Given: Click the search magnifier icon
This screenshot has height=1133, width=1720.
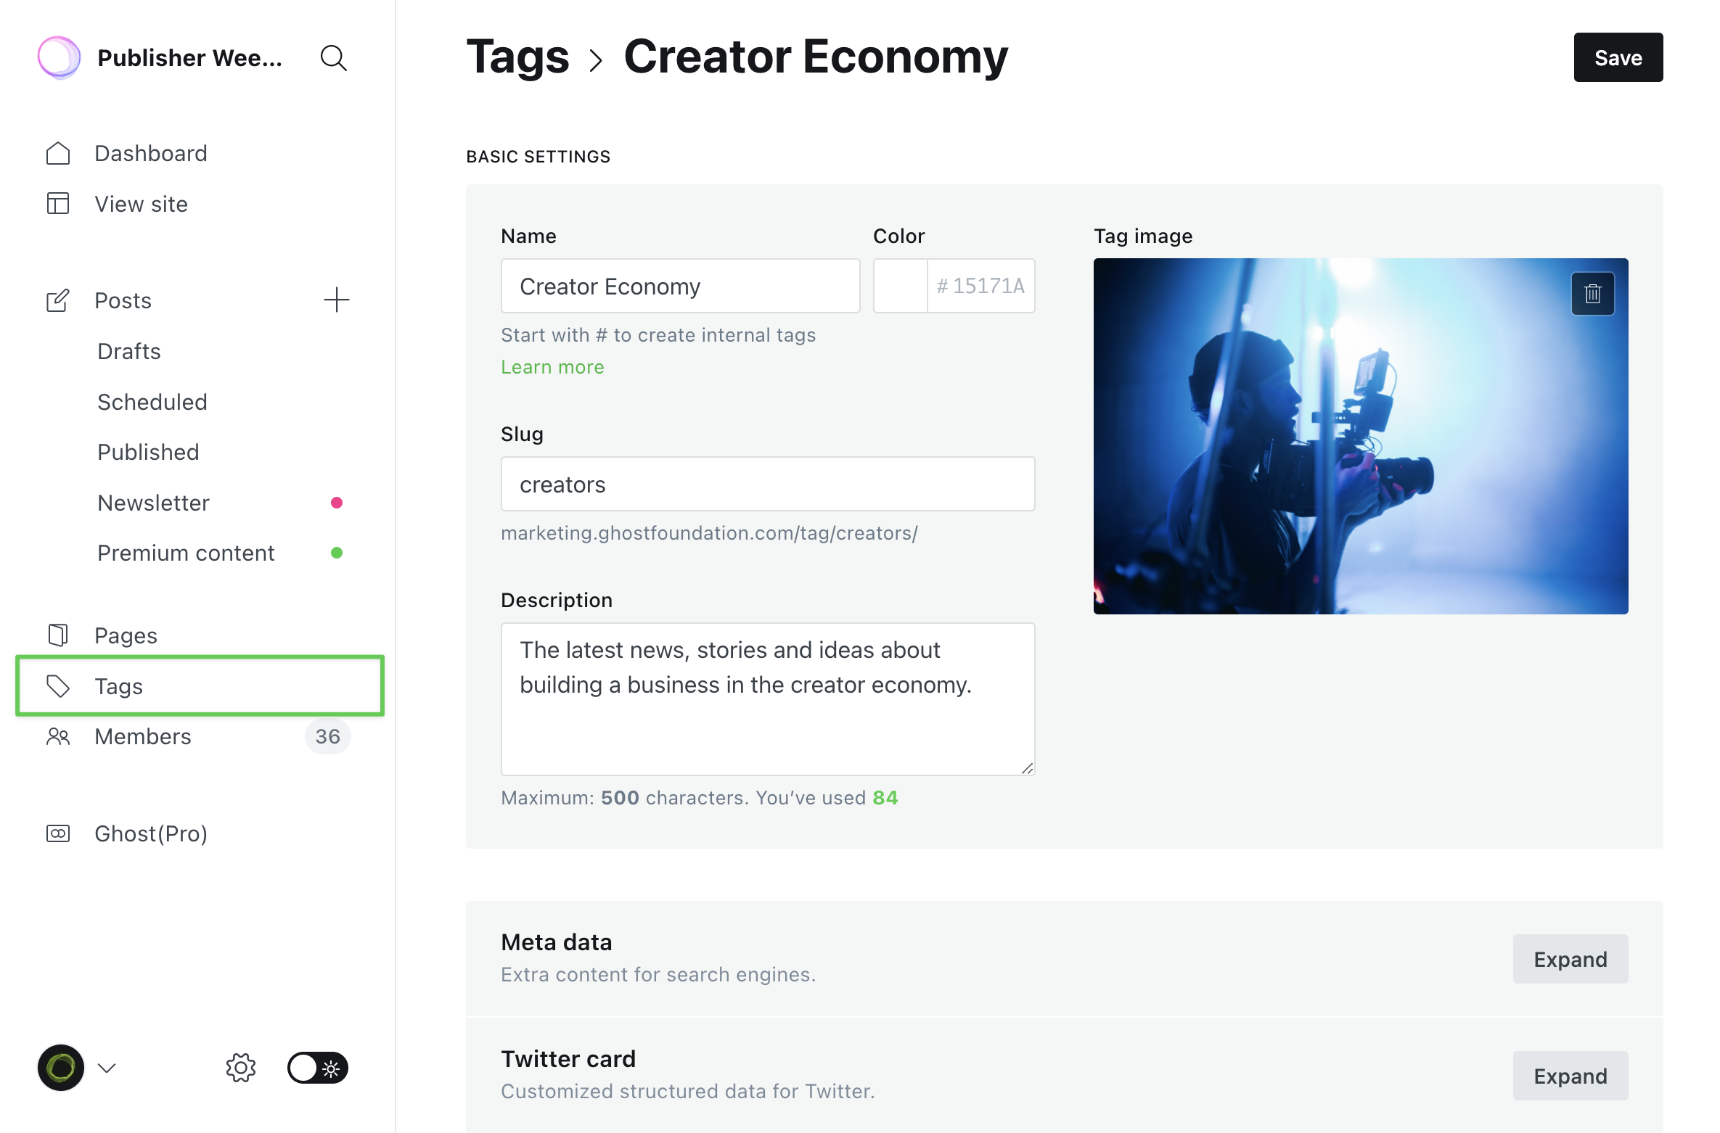Looking at the screenshot, I should 333,58.
